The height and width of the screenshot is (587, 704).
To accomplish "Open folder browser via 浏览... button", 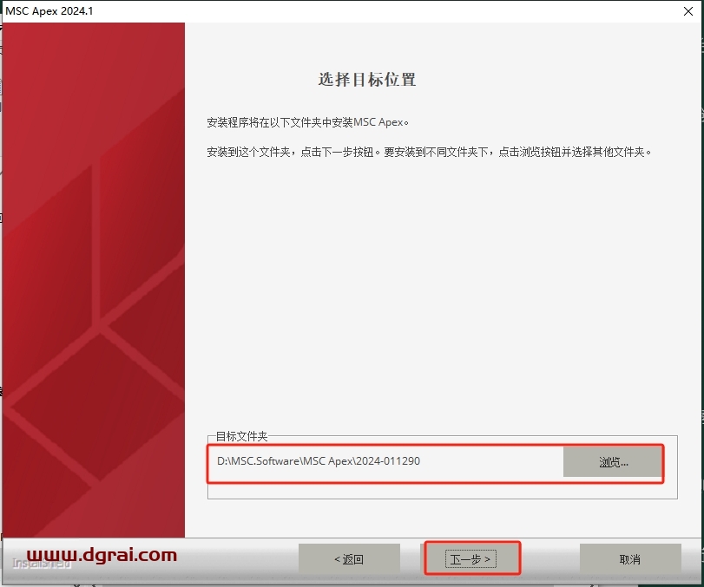I will (x=613, y=462).
